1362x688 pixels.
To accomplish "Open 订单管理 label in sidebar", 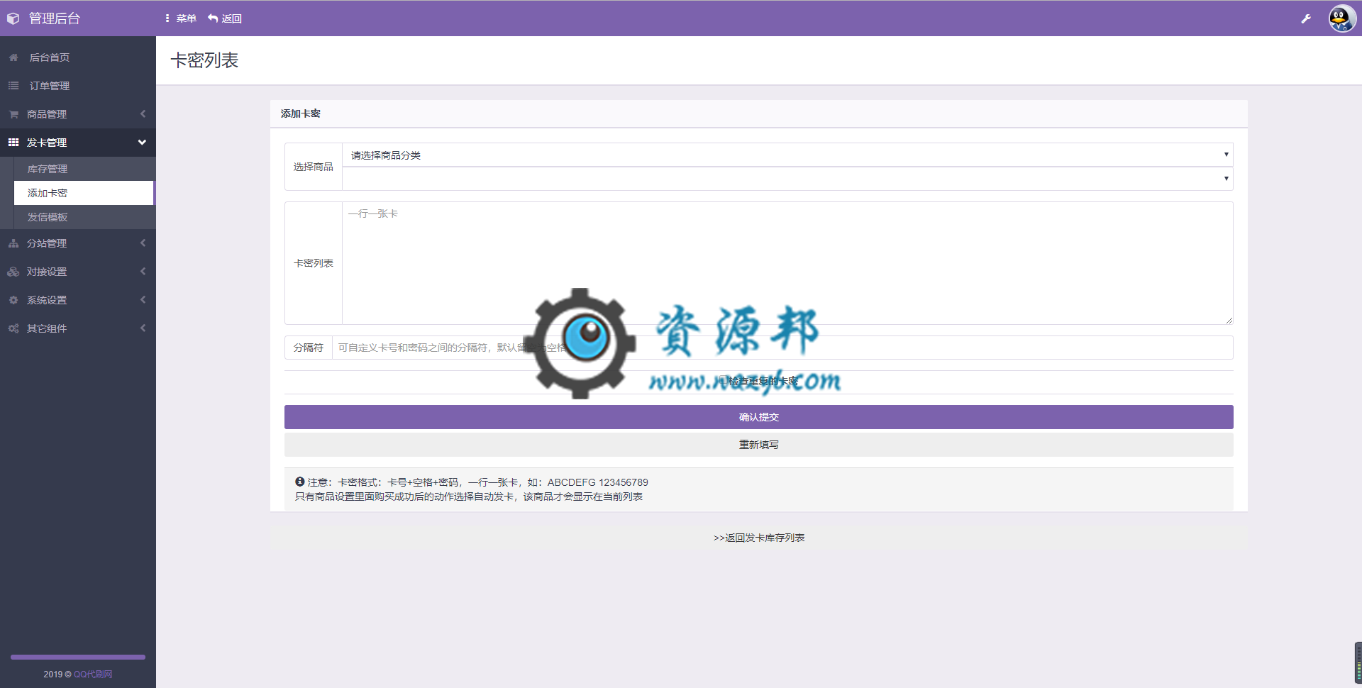I will point(49,86).
